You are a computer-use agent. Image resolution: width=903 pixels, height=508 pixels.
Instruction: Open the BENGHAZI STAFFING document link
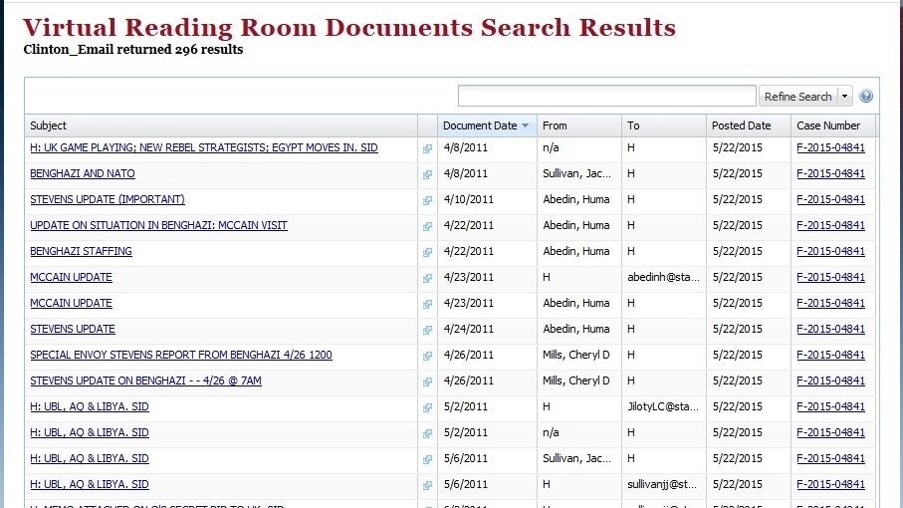coord(81,251)
